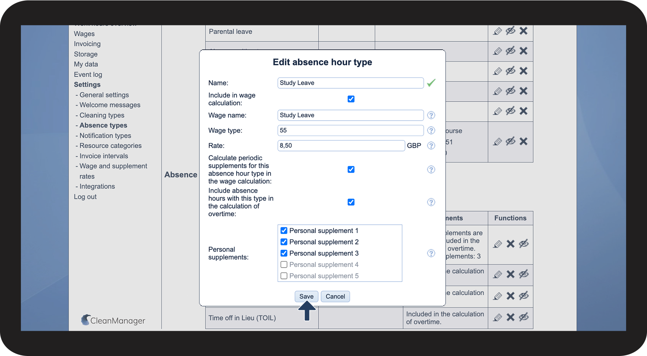This screenshot has height=356, width=647.
Task: Uncheck Include in wage calculation checkbox
Action: pos(351,99)
